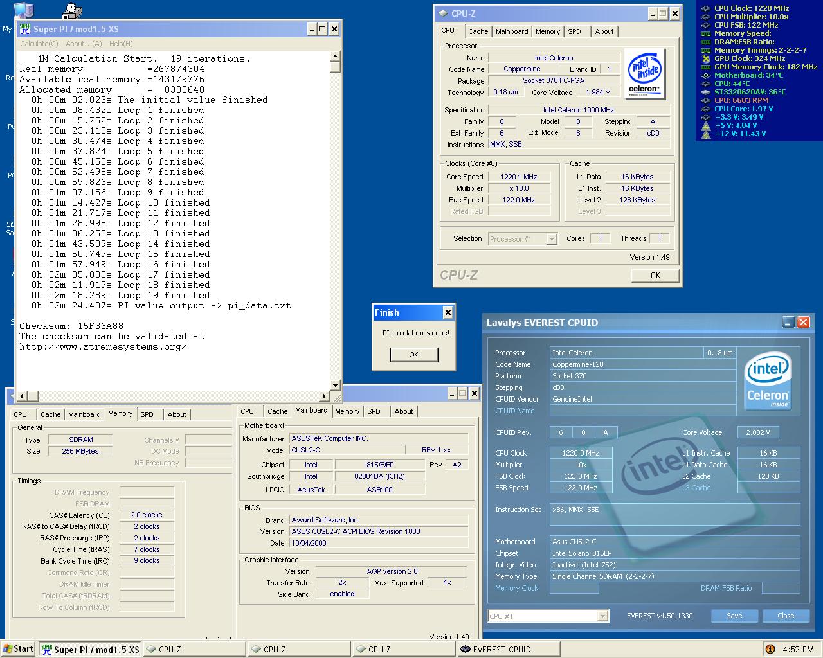Viewport: 823px width, 658px height.
Task: Click 'Coppermine-128' Code Name in EVEREST
Action: click(643, 364)
